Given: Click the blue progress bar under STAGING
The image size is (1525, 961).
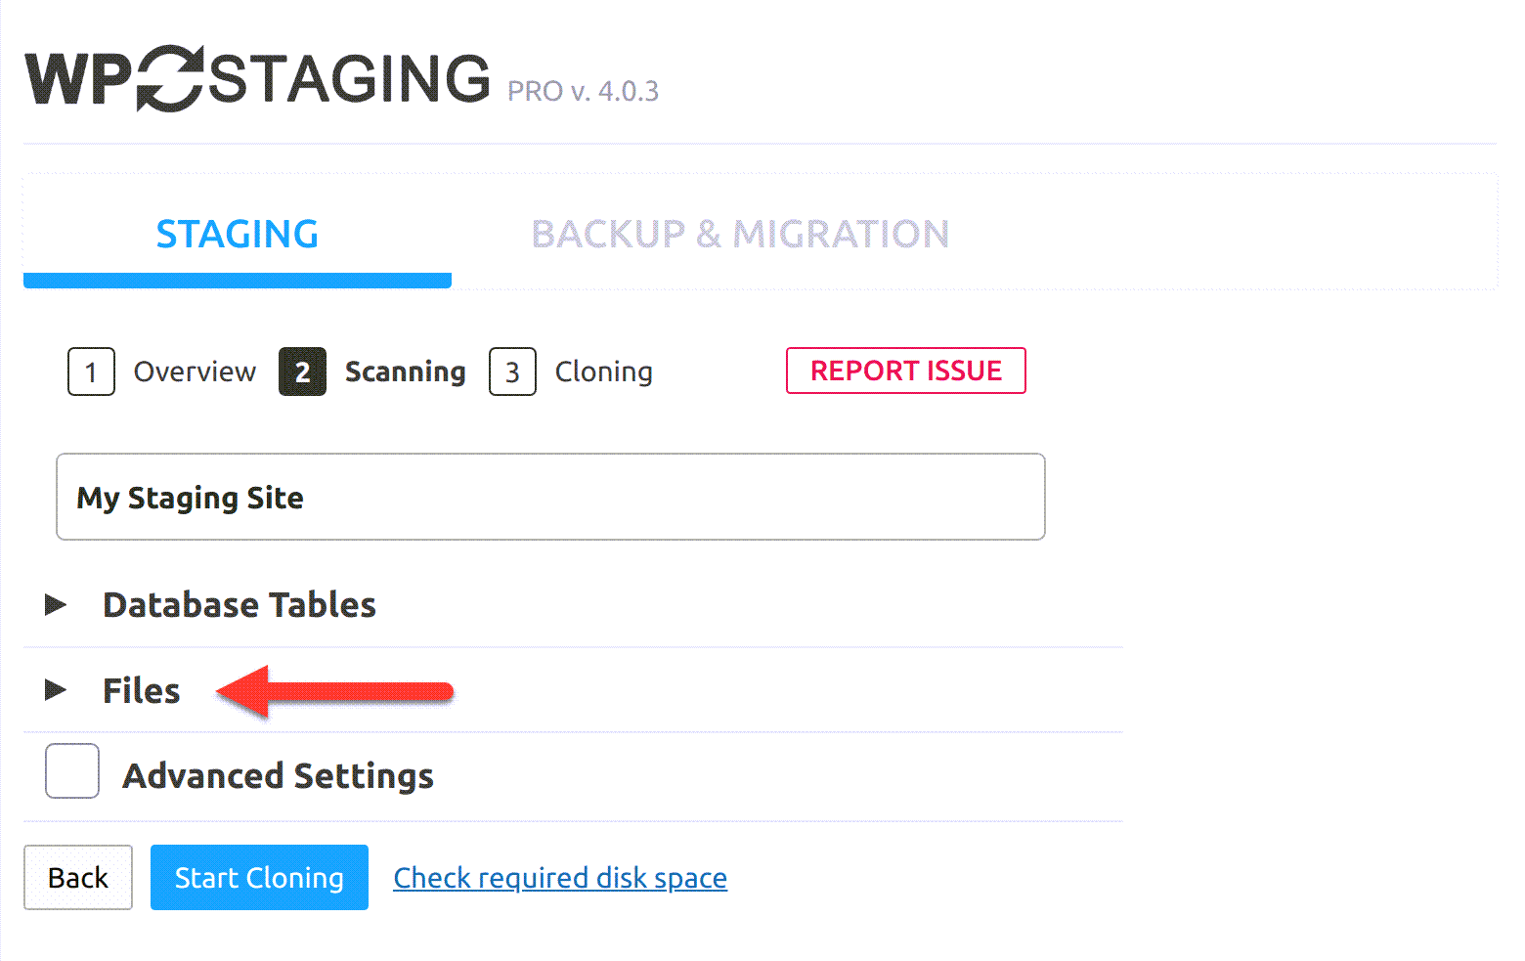Looking at the screenshot, I should pyautogui.click(x=237, y=282).
